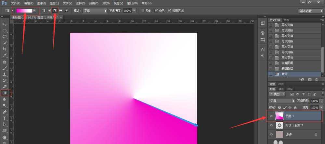The height and width of the screenshot is (144, 325).
Task: Choose the angle gradient style button
Action: click(55, 11)
